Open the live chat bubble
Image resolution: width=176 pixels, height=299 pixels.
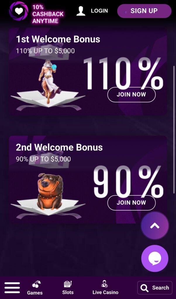(x=155, y=258)
